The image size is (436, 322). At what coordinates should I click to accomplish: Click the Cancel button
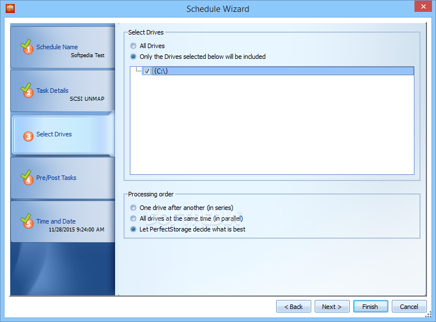[x=409, y=307]
